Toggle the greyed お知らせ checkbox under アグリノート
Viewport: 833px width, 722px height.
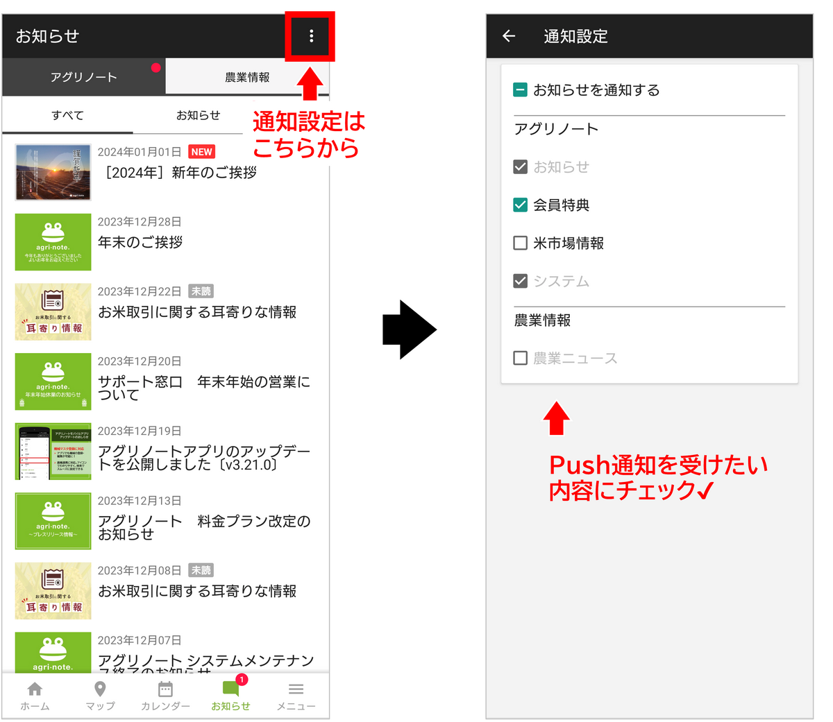(x=520, y=166)
